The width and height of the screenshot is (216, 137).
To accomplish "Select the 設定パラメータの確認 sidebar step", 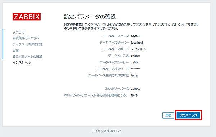I will click(27, 57).
